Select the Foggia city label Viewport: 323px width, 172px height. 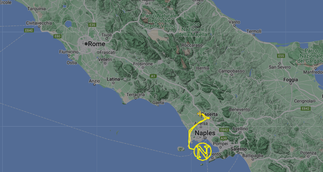(x=291, y=80)
